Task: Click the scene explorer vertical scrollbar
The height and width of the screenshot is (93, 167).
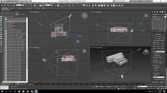Action: 27,49
